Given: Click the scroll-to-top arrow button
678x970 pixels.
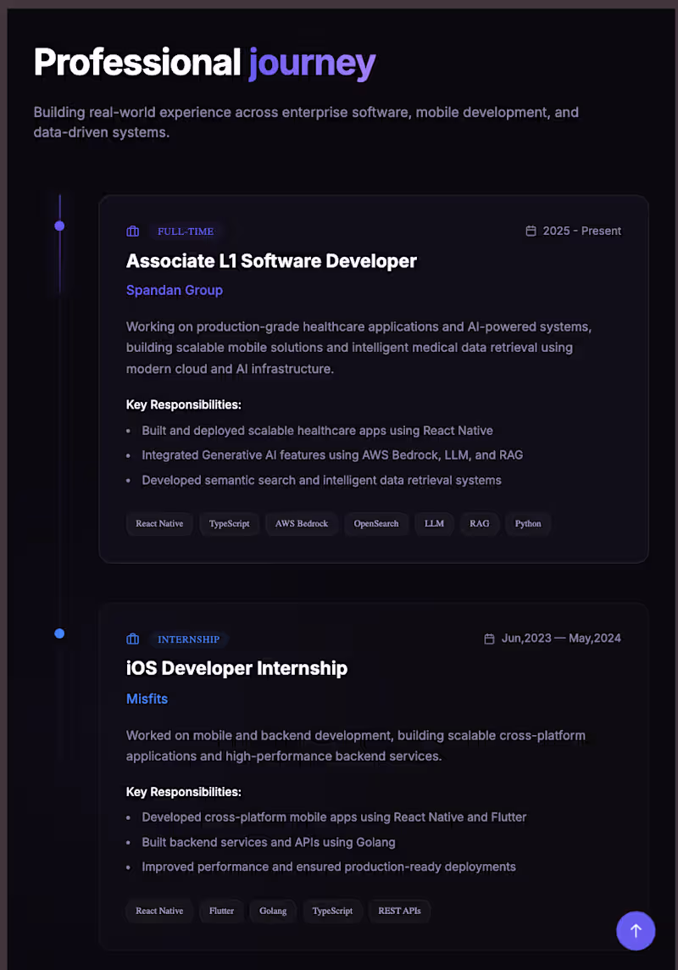Looking at the screenshot, I should coord(636,930).
